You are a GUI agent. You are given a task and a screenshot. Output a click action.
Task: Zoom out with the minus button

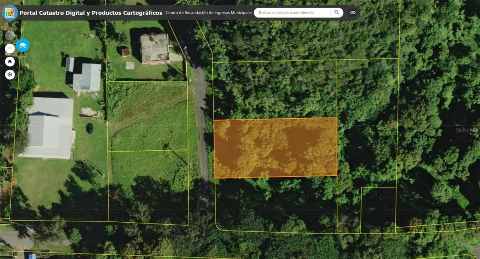(x=10, y=49)
